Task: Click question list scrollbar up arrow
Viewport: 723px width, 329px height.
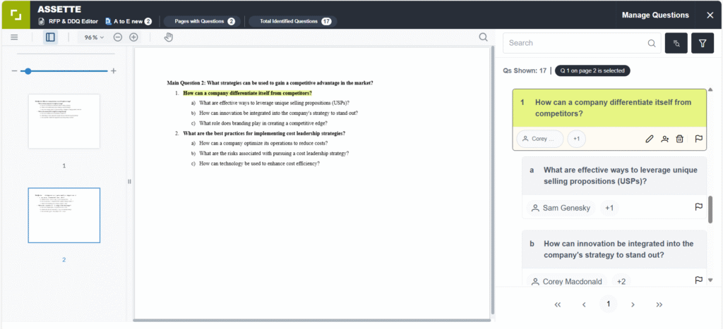Action: pos(710,89)
